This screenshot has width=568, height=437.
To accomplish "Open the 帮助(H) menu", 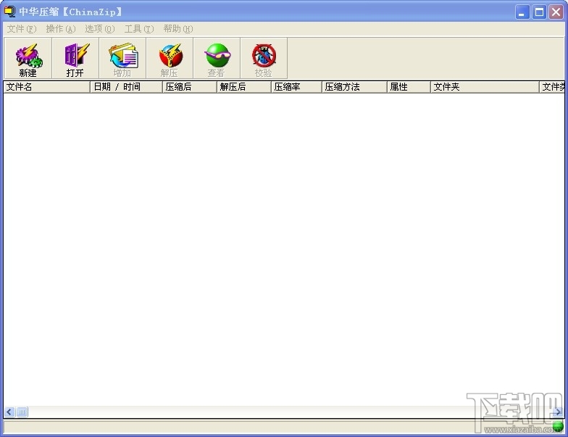I will coord(178,29).
